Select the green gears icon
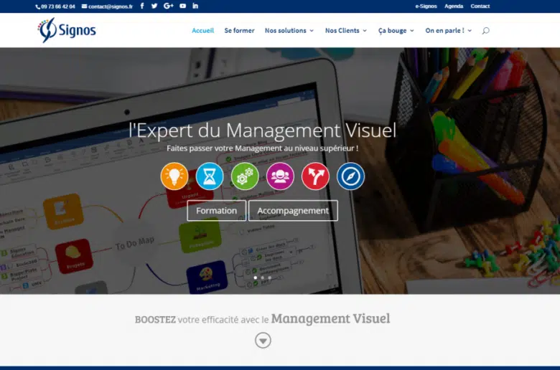Image resolution: width=560 pixels, height=370 pixels. coord(245,176)
